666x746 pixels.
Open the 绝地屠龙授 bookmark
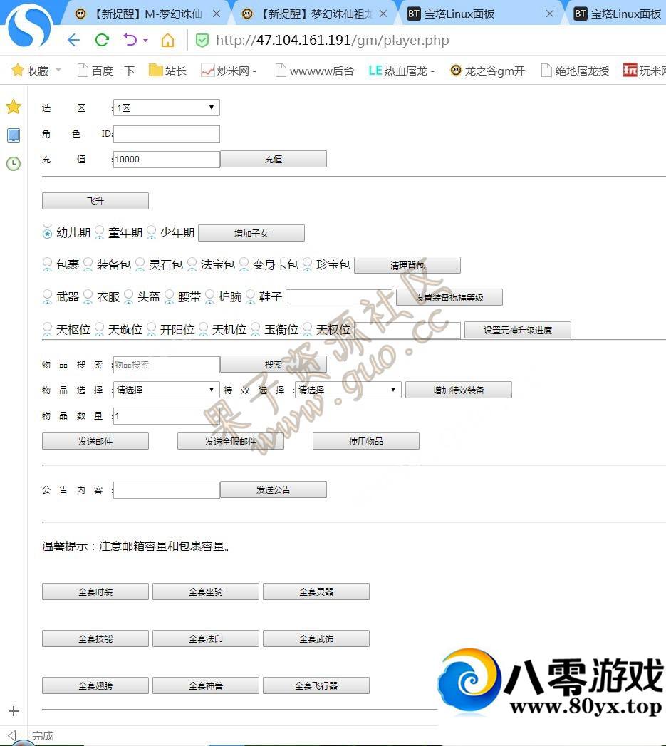point(575,71)
